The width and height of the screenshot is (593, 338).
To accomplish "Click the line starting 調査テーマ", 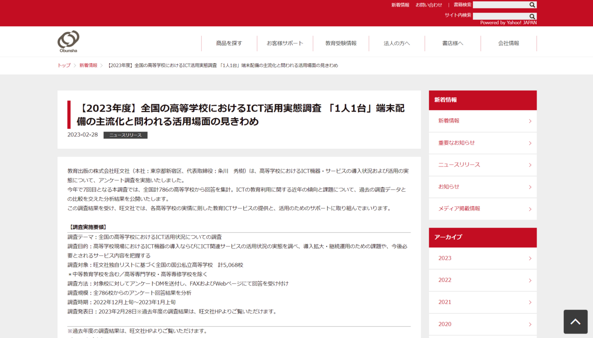I will [x=145, y=237].
